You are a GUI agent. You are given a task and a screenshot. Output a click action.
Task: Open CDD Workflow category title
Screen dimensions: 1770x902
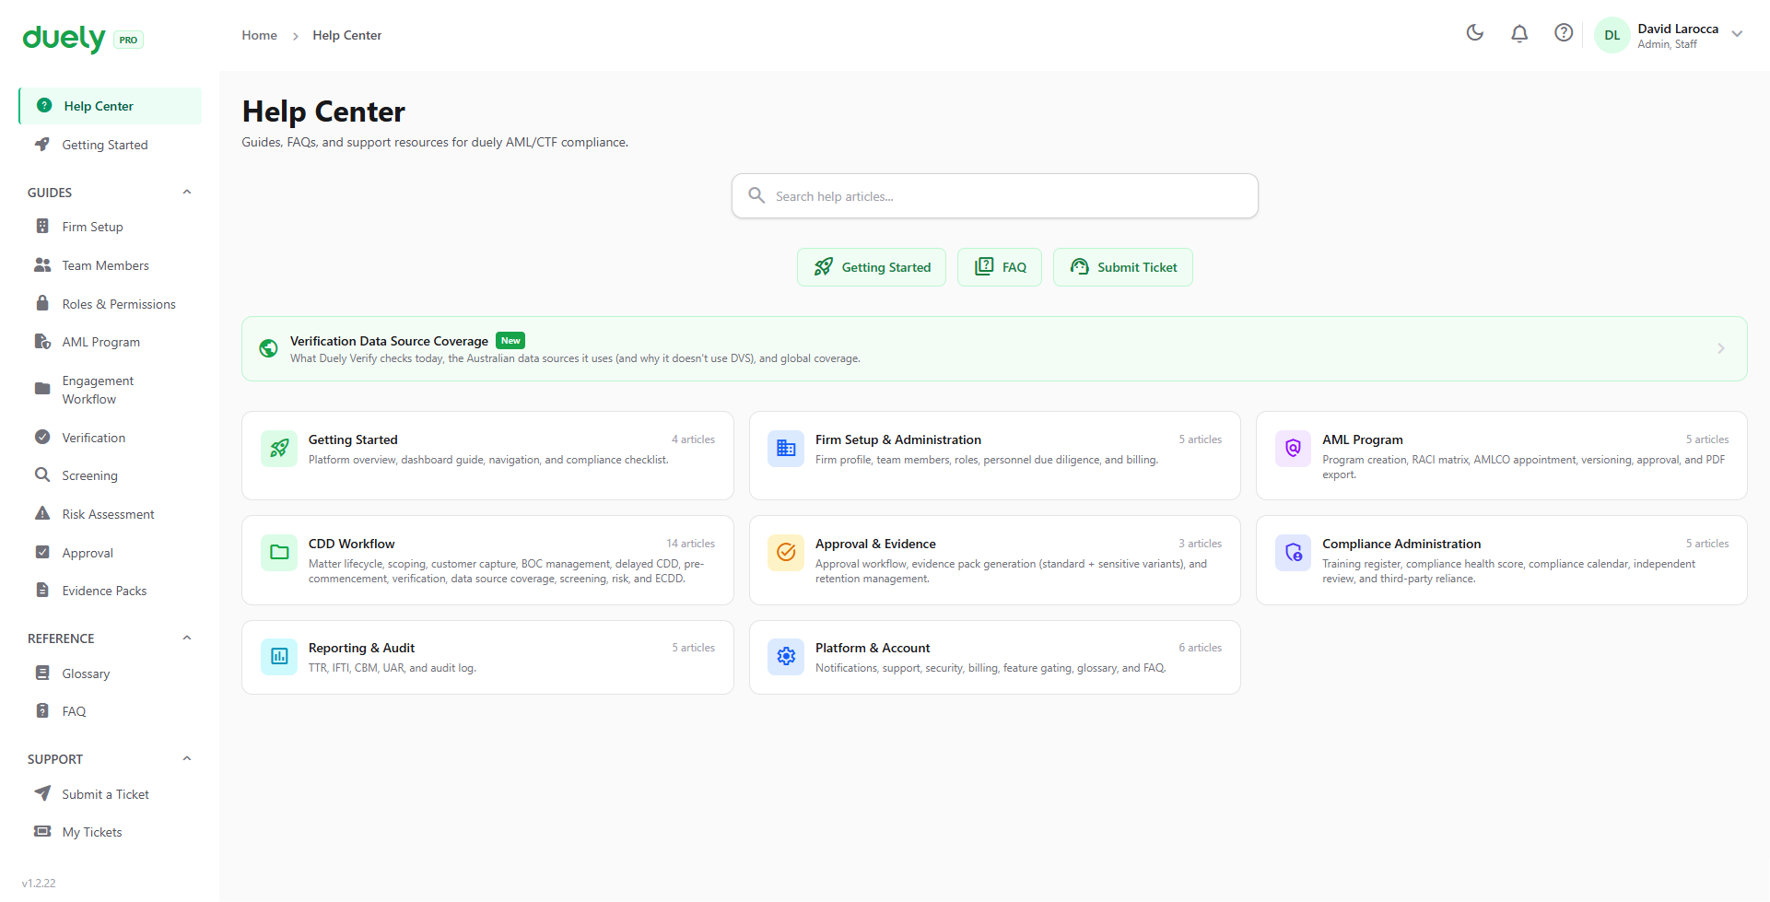[351, 544]
